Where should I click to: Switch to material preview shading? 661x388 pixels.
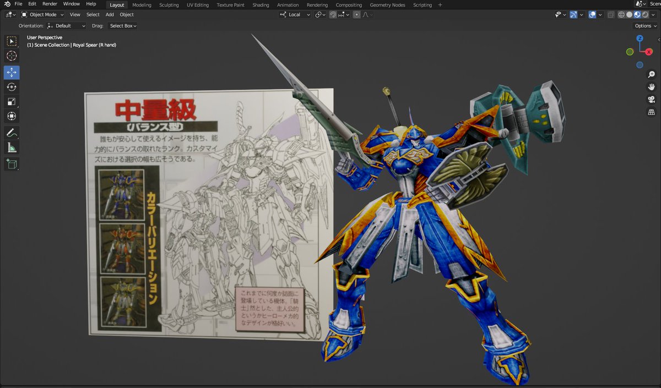tap(637, 15)
